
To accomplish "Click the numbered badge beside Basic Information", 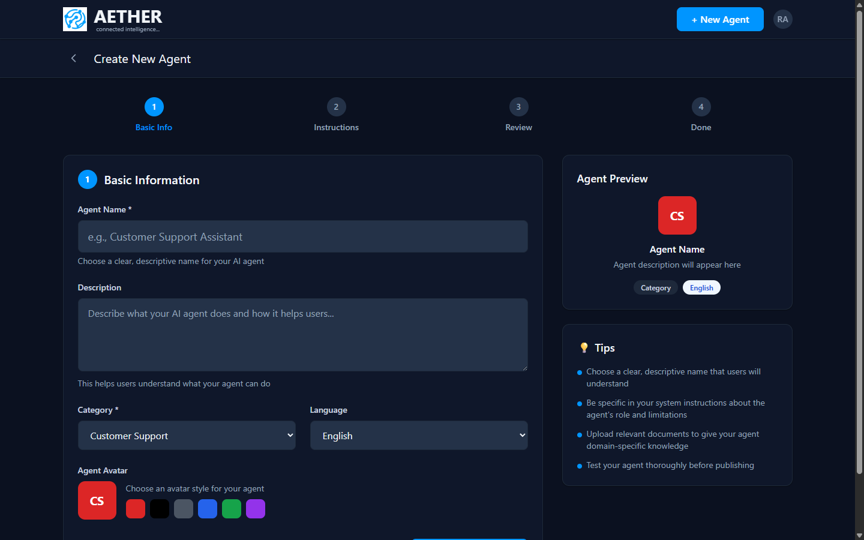I will 88,179.
